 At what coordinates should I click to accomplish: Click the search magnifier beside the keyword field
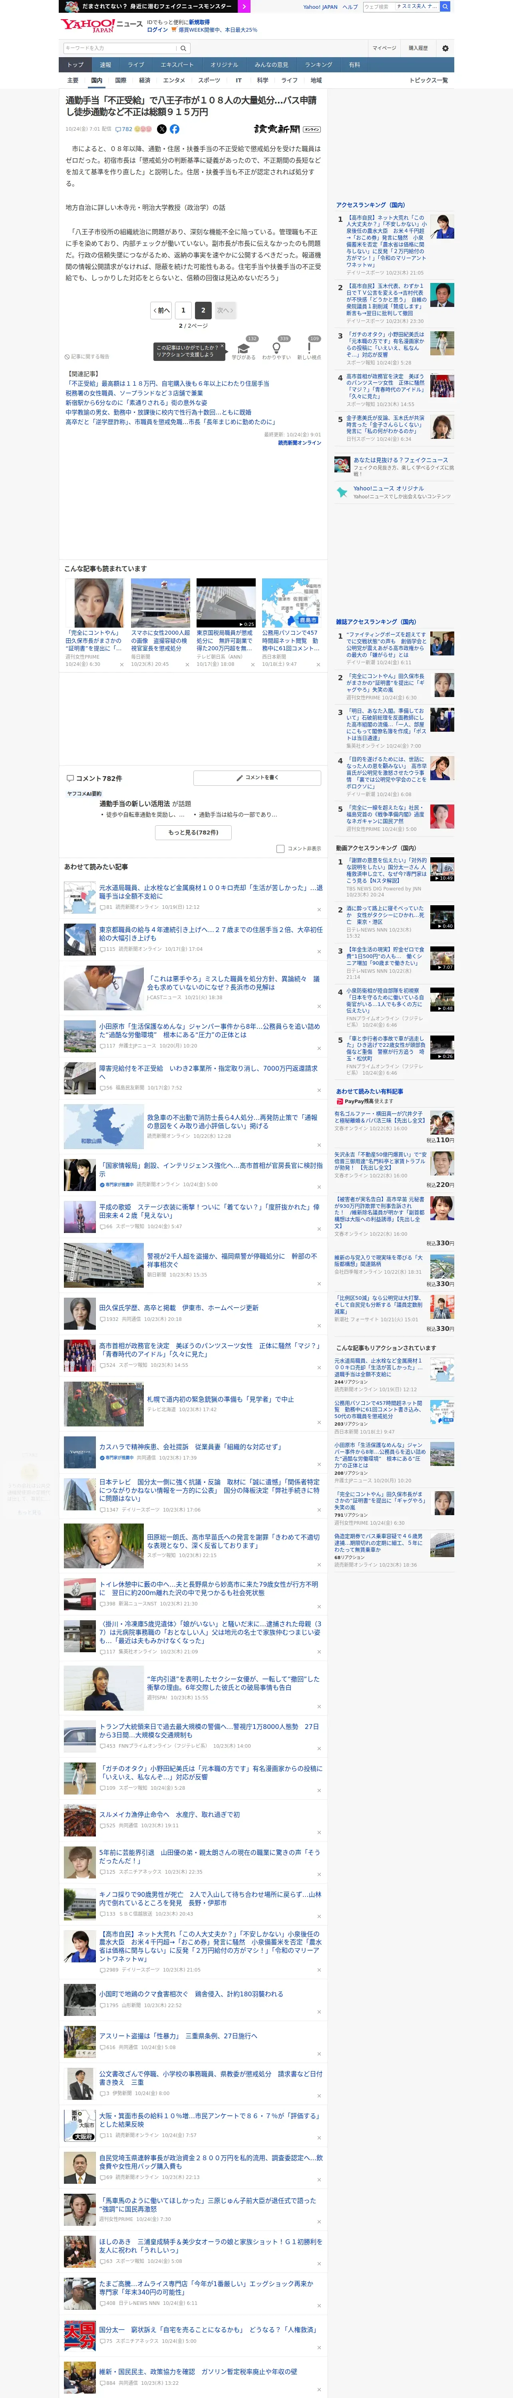[183, 48]
